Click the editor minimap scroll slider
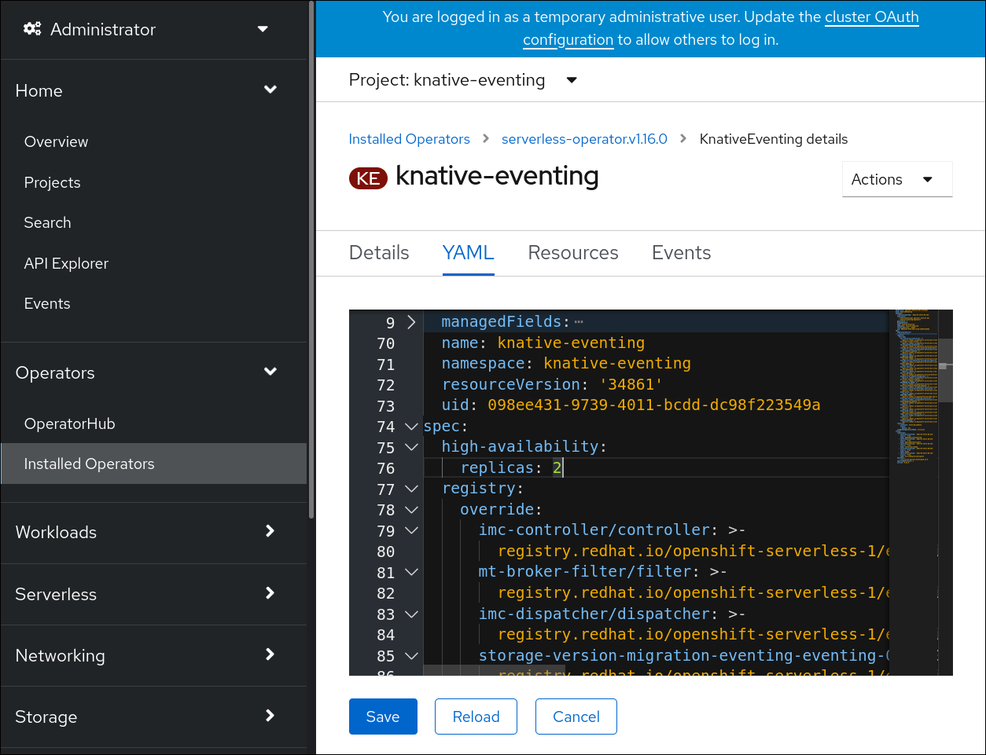Image resolution: width=986 pixels, height=755 pixels. (945, 365)
